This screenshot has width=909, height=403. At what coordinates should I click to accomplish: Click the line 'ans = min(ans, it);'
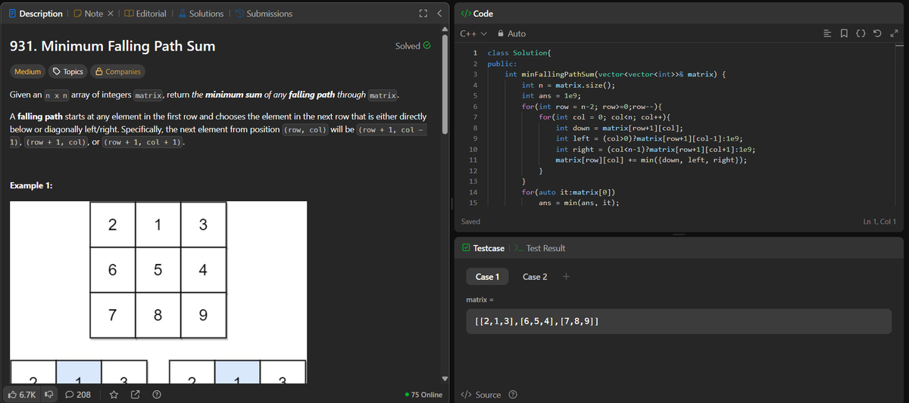pyautogui.click(x=579, y=203)
